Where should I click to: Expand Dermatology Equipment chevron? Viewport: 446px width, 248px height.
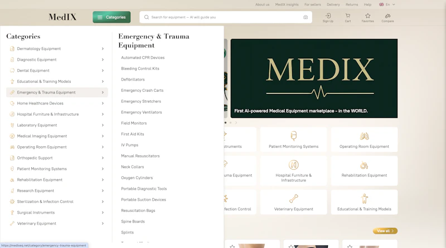(x=103, y=49)
